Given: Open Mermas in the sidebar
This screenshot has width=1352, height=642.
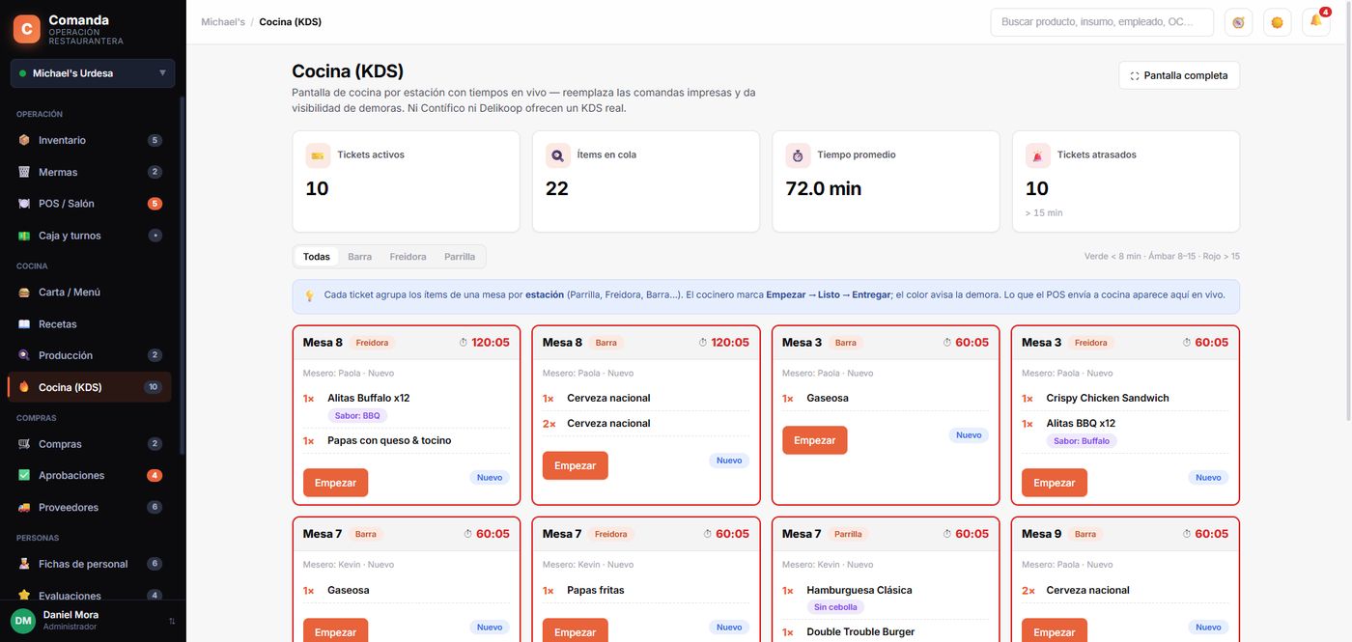Looking at the screenshot, I should coord(90,172).
